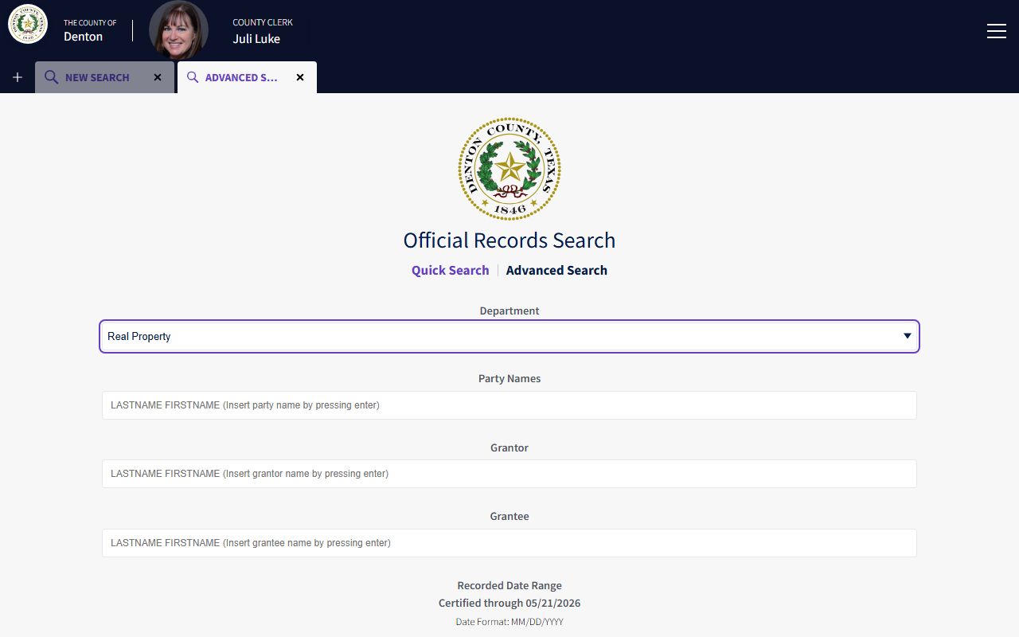Open Quick Search mode
The height and width of the screenshot is (637, 1019).
[x=450, y=270]
